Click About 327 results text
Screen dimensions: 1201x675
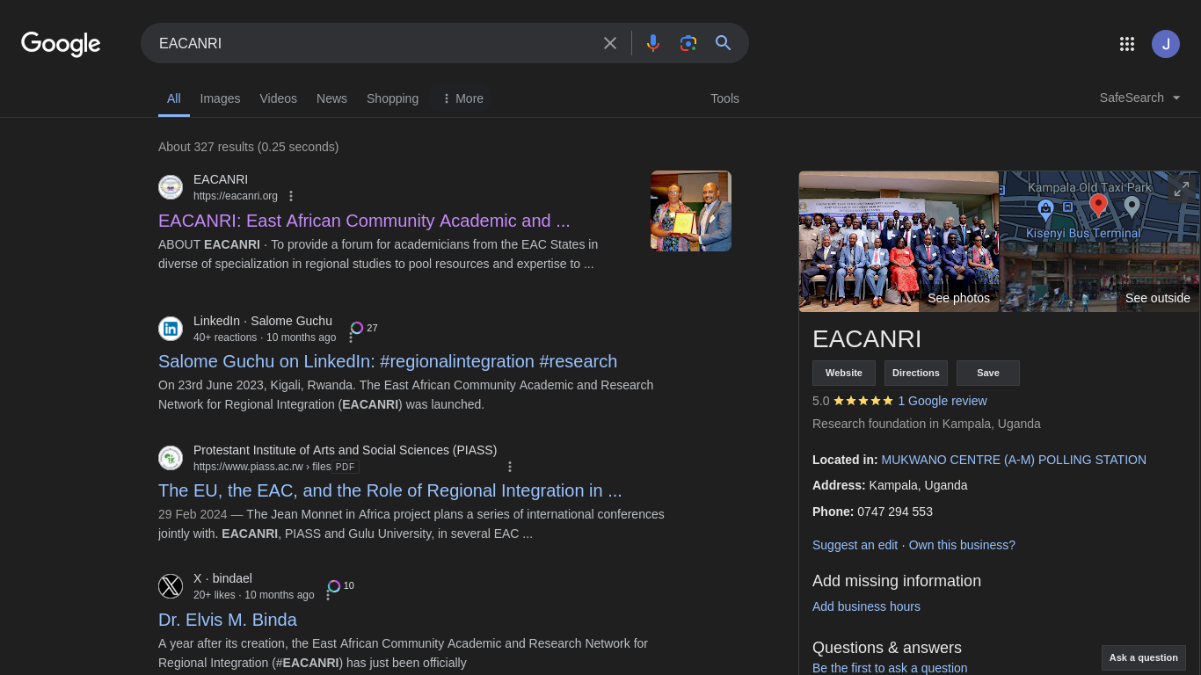[x=248, y=147]
